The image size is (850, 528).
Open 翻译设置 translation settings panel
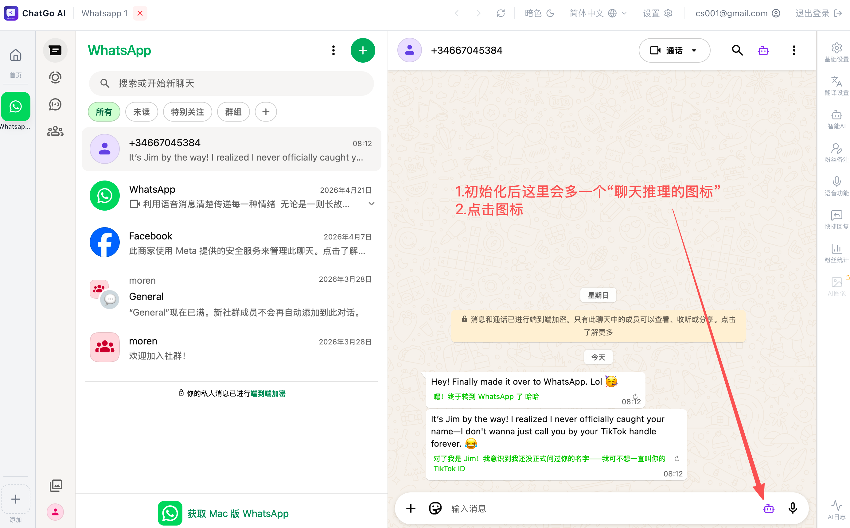tap(836, 86)
